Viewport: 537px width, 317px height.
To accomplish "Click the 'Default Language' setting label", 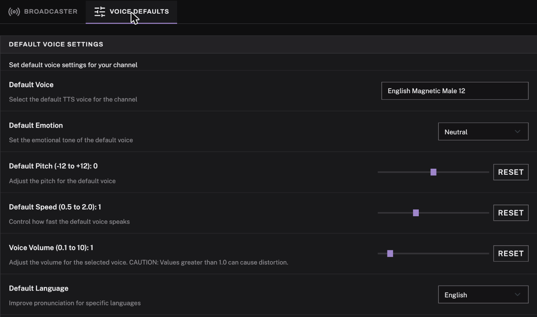I will (x=39, y=288).
